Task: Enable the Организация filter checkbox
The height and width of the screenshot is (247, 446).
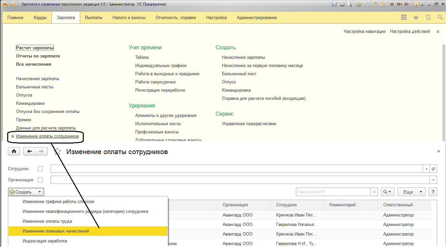Action: click(40, 180)
